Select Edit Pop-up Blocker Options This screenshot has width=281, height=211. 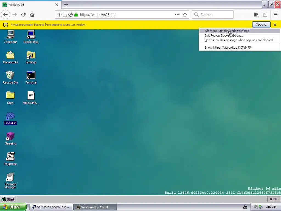click(x=240, y=35)
